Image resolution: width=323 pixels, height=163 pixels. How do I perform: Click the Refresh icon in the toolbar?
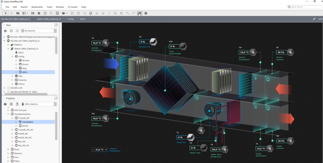[x=45, y=13]
